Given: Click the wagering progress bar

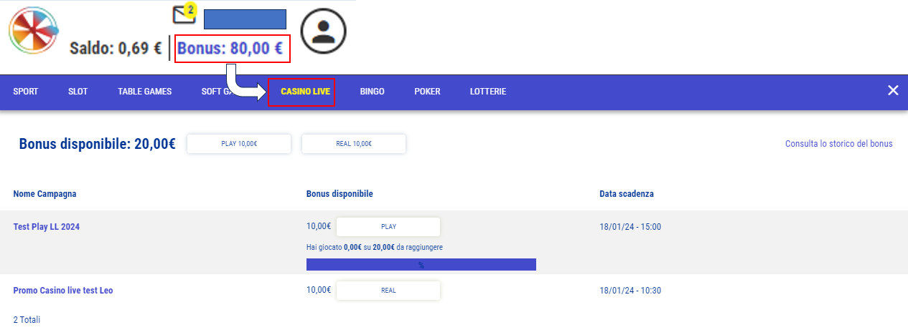Looking at the screenshot, I should tap(421, 265).
